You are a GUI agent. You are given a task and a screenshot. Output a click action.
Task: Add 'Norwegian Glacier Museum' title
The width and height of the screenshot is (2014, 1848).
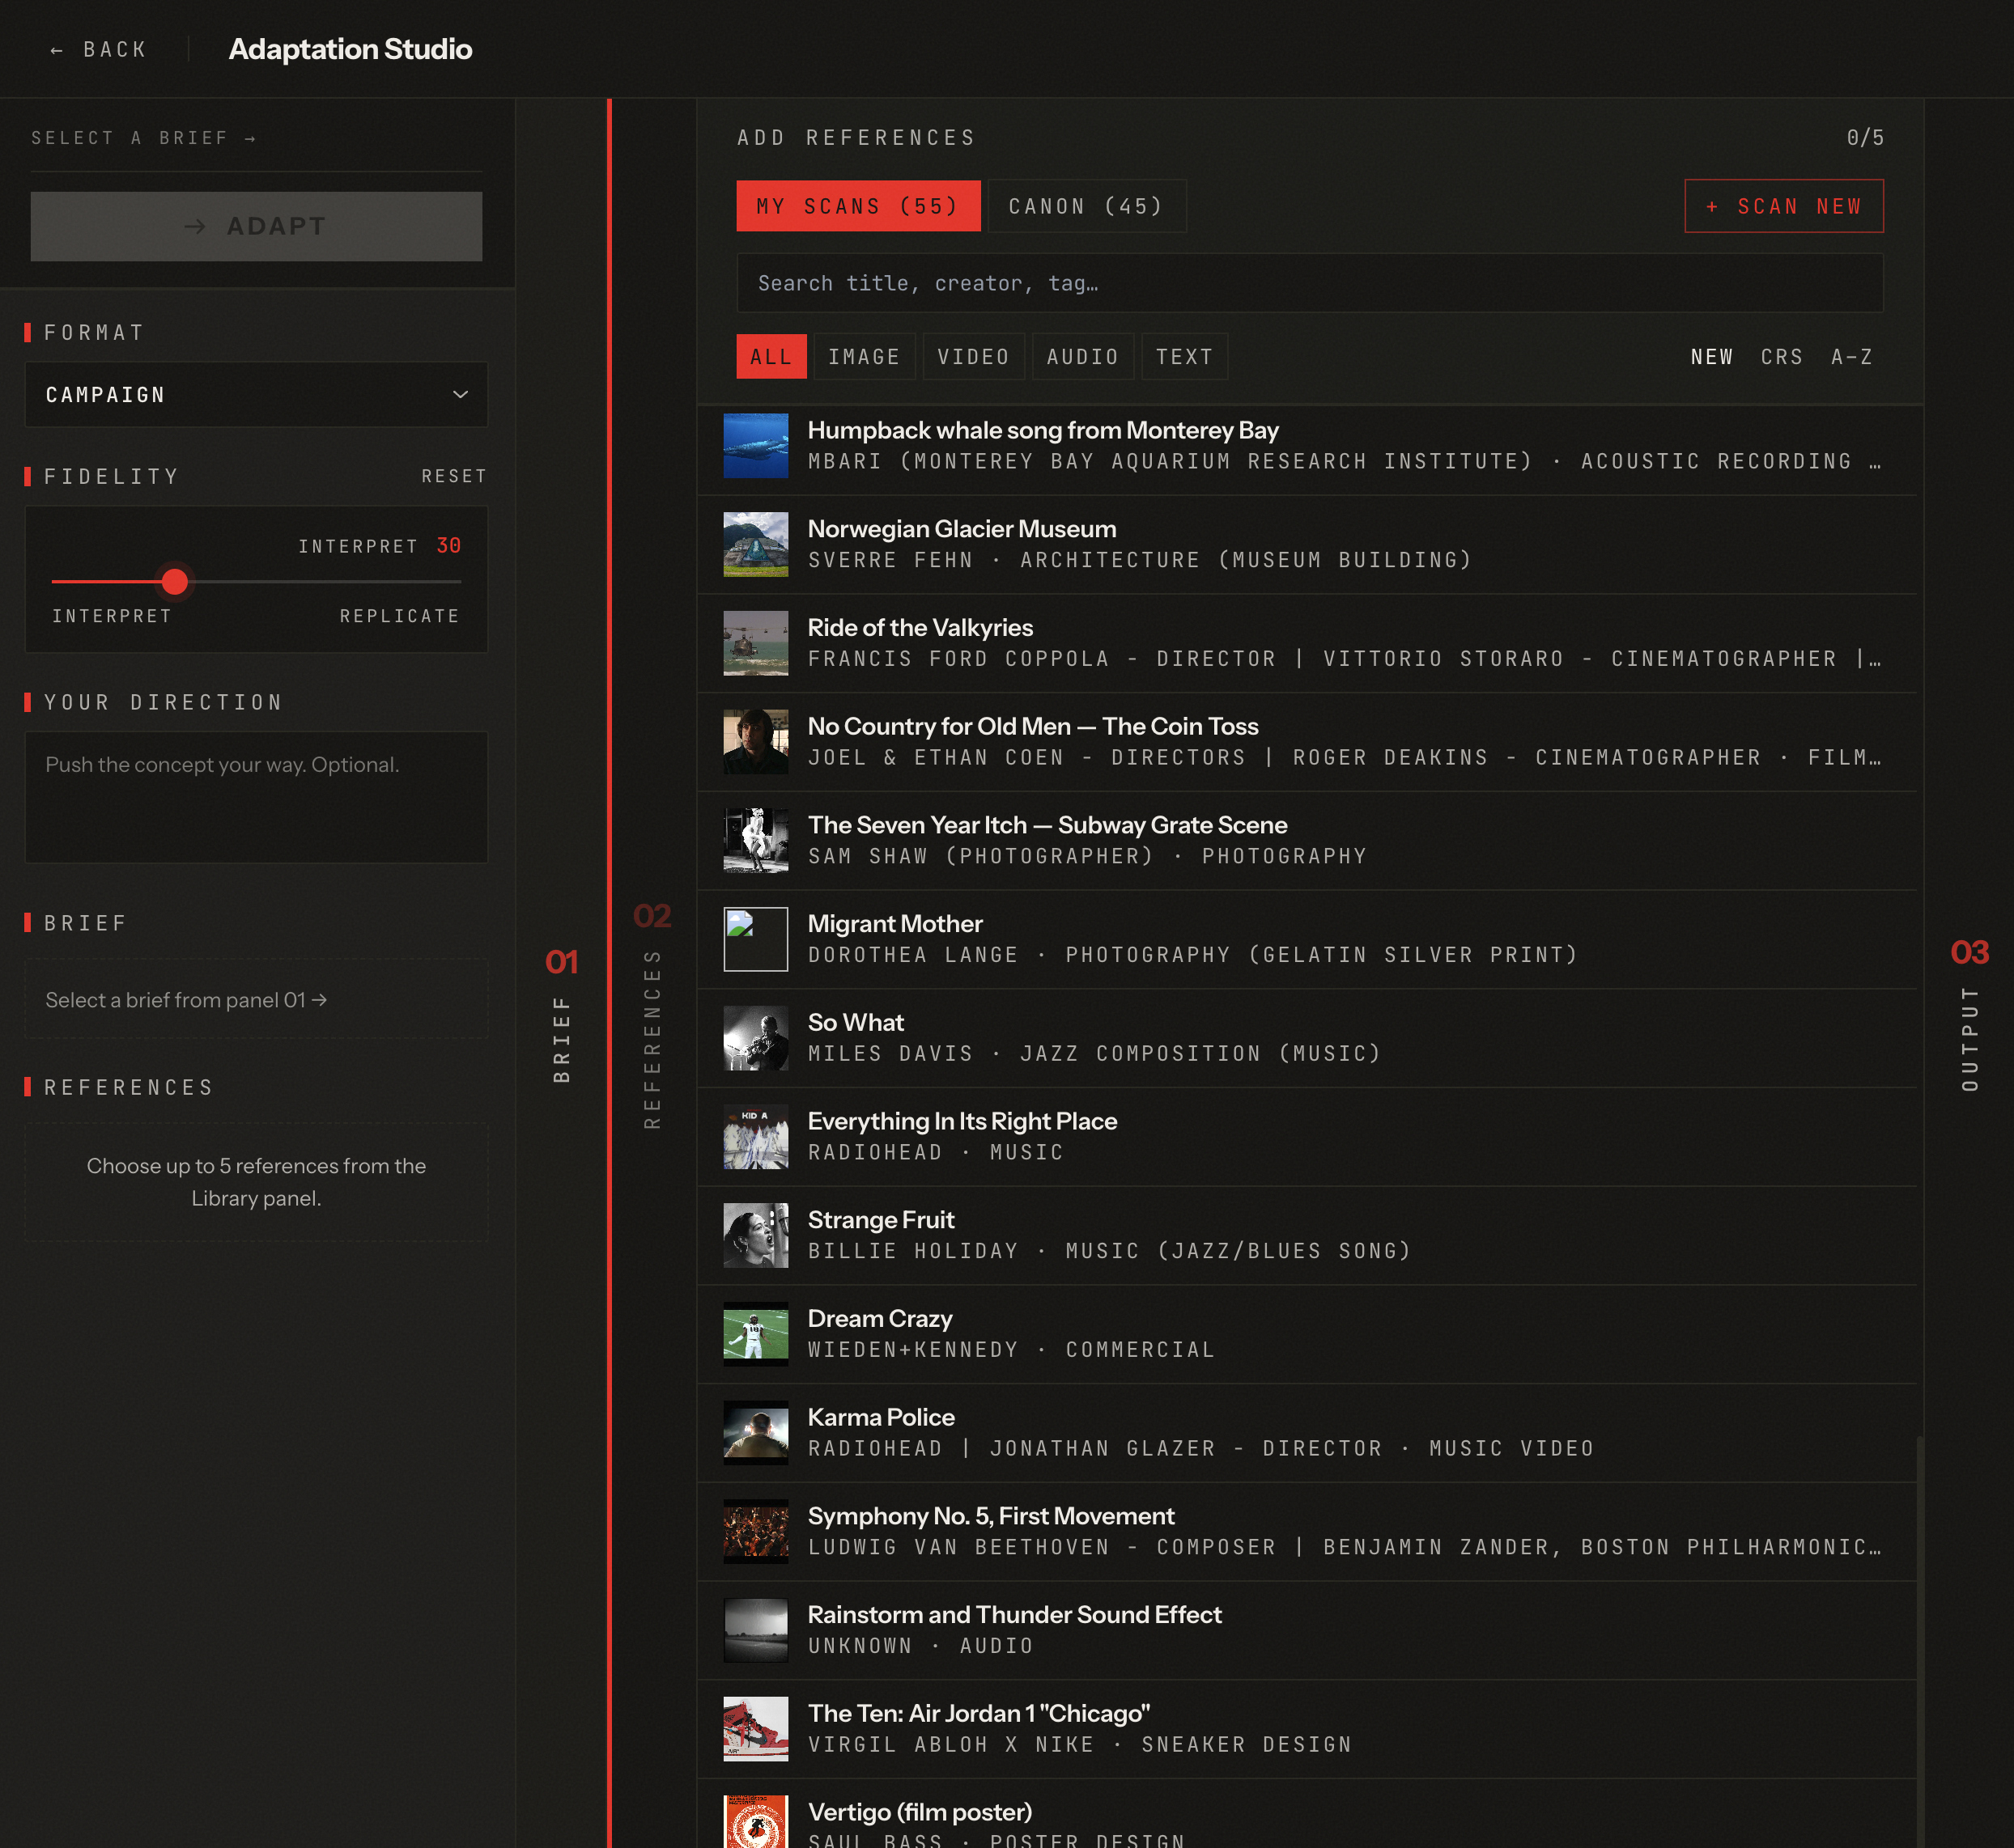[x=962, y=529]
